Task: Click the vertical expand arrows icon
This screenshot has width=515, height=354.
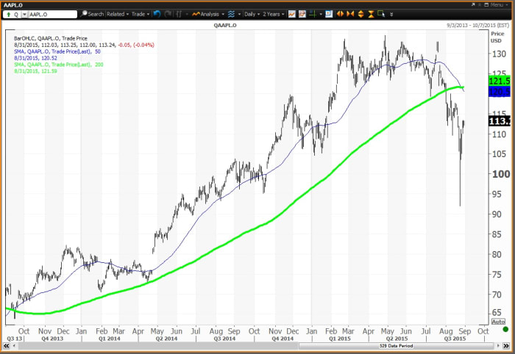Action: [x=360, y=14]
